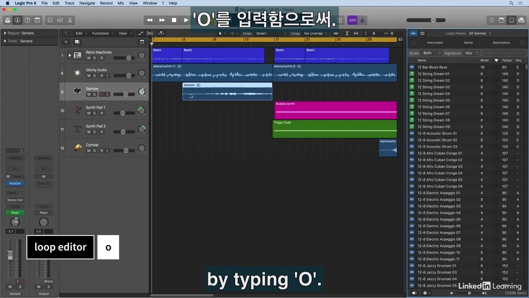
Task: Open the Smart Controls dial icon
Action: click(50, 20)
